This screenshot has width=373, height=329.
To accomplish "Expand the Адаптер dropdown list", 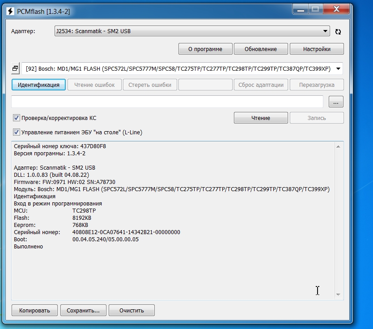I will click(325, 31).
